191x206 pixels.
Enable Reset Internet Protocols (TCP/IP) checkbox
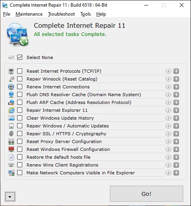point(19,71)
